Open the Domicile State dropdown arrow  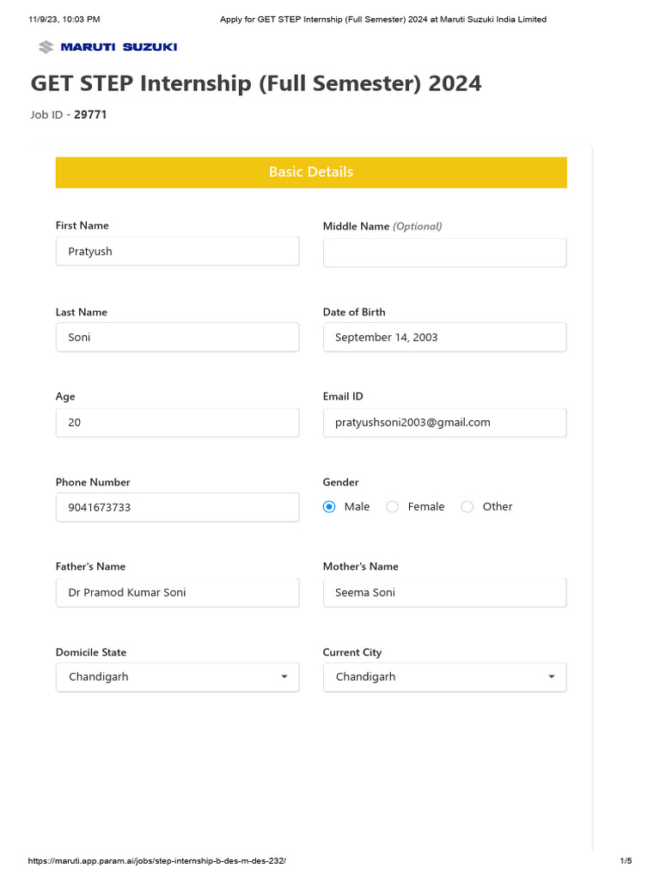(284, 677)
